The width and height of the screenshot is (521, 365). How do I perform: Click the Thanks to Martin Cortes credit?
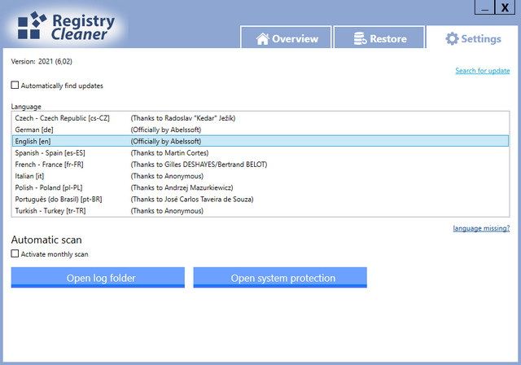[x=170, y=153]
